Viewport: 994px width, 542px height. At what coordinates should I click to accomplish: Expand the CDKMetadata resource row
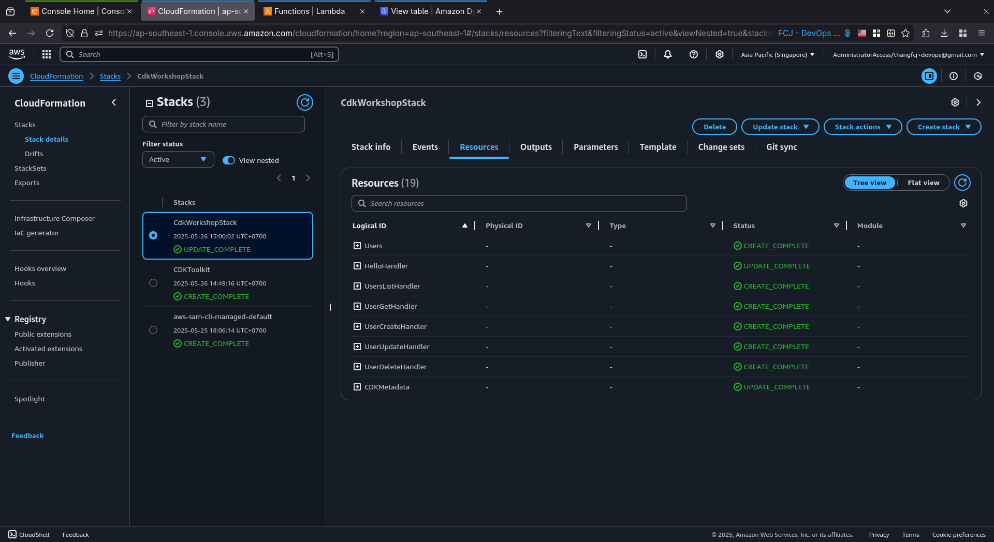click(x=357, y=387)
